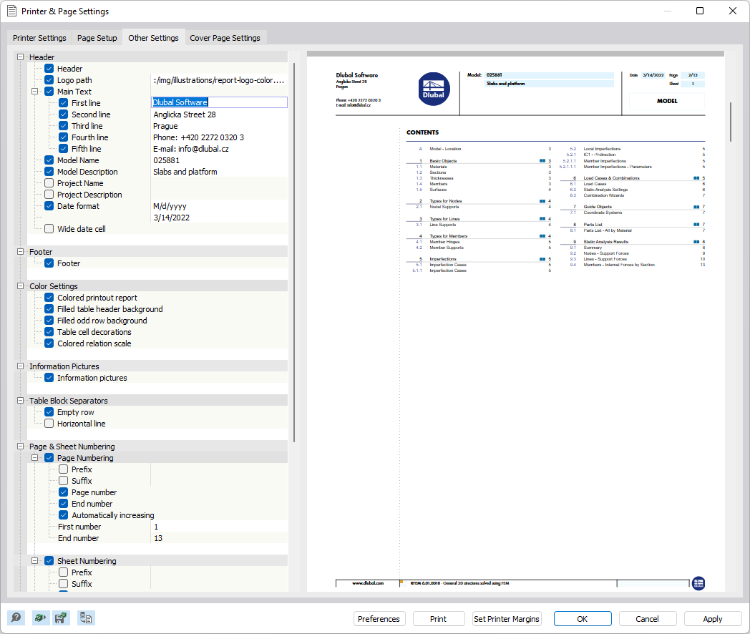Uncheck the Logo path checkbox
Image resolution: width=750 pixels, height=634 pixels.
point(49,80)
